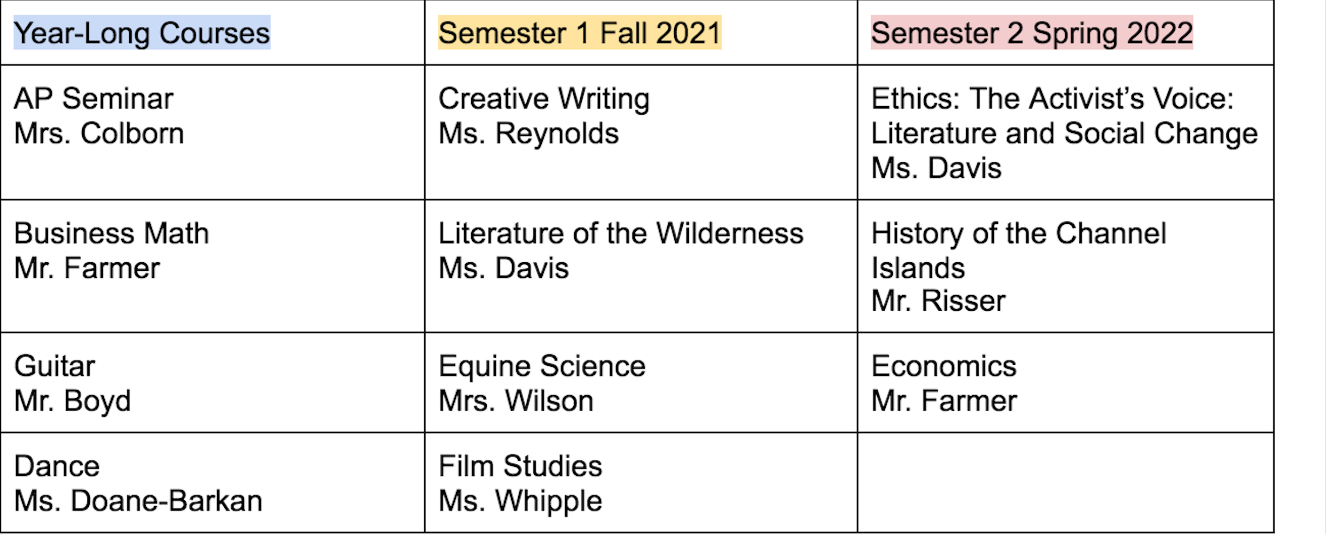Select the Equine Science course text
This screenshot has width=1326, height=534.
pyautogui.click(x=541, y=366)
